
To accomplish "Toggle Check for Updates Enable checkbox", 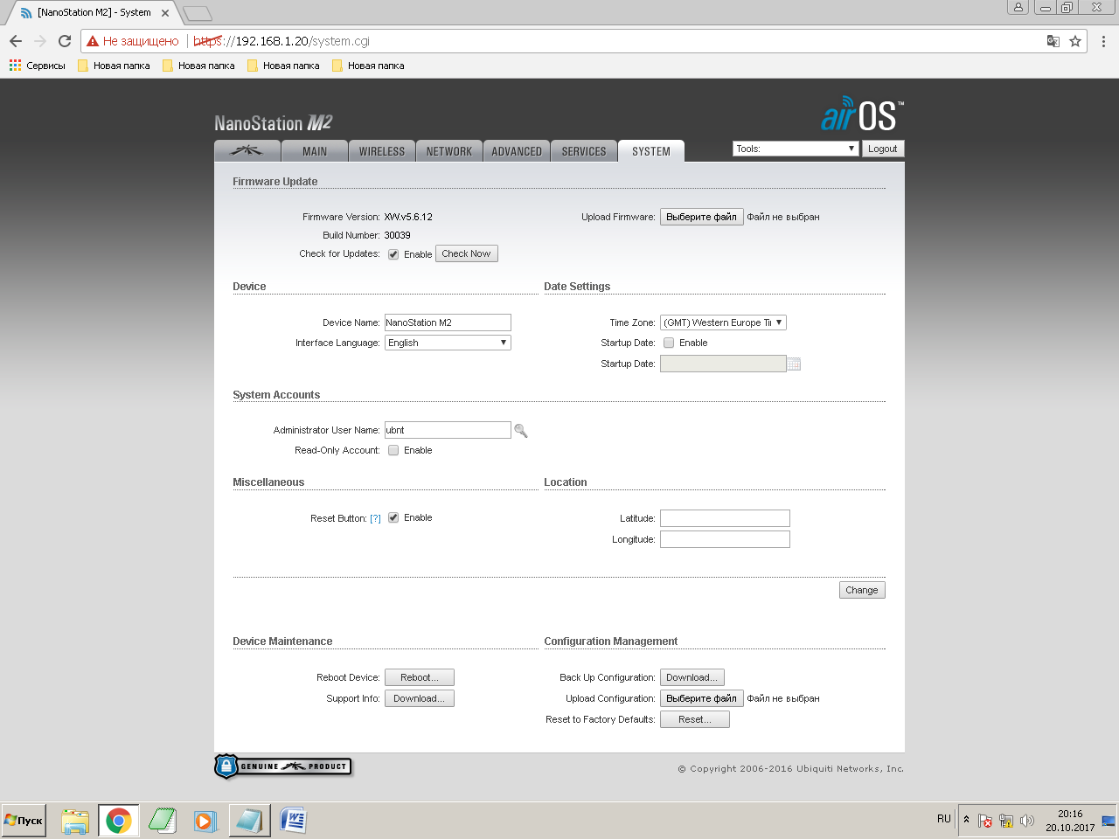I will click(393, 254).
